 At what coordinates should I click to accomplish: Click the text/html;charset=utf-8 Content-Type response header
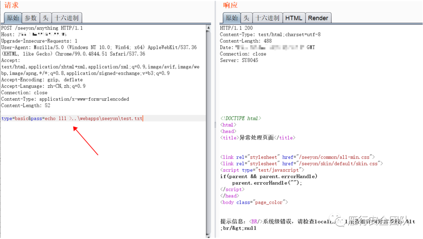click(270, 34)
